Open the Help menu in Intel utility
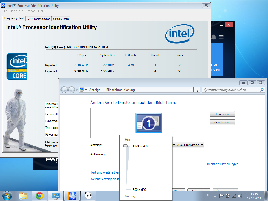Screen dimensions: 268x201 coord(41,11)
